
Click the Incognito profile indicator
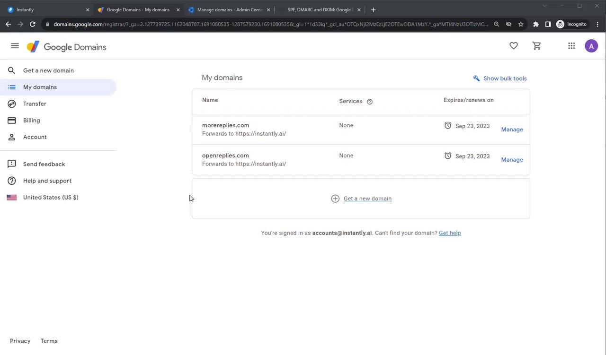pyautogui.click(x=571, y=24)
